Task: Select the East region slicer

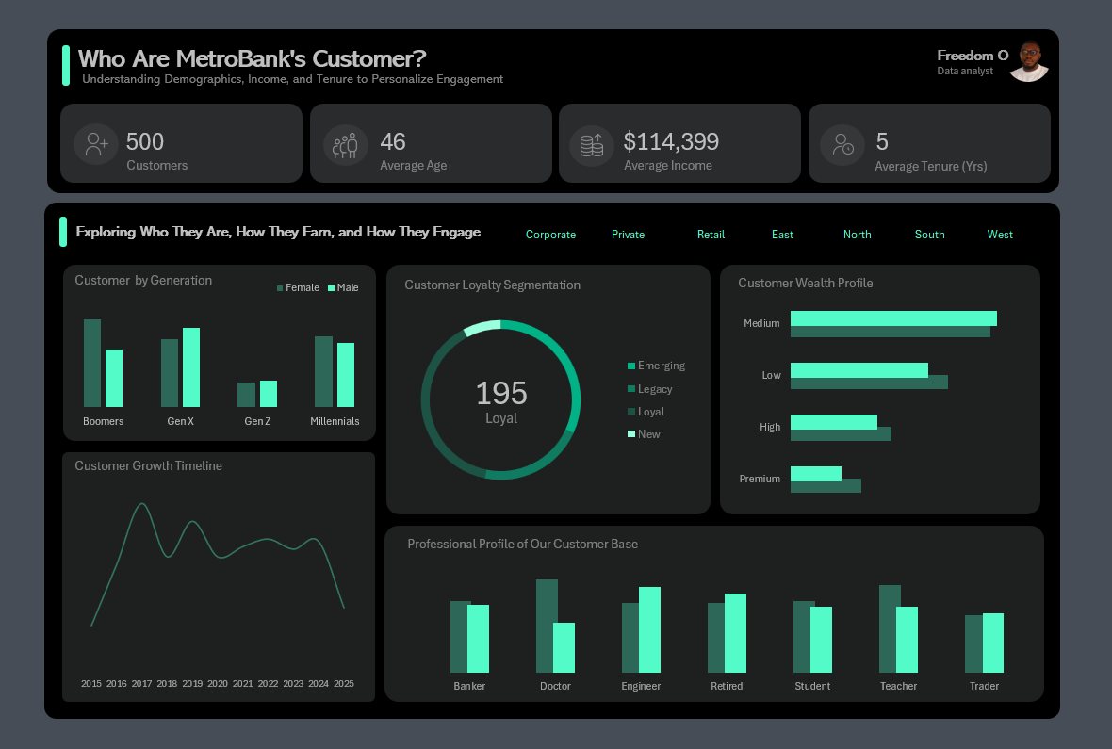Action: 782,235
